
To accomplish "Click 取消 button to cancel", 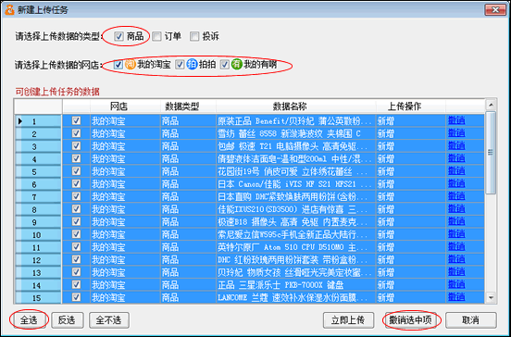I will coord(471,320).
